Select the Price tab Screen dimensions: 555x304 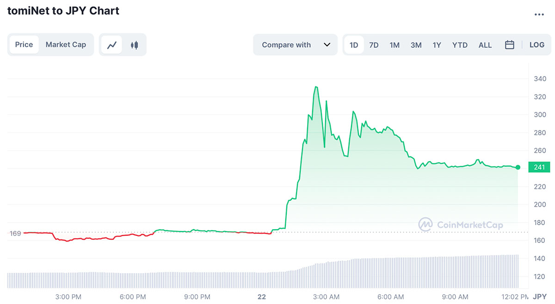(x=24, y=45)
